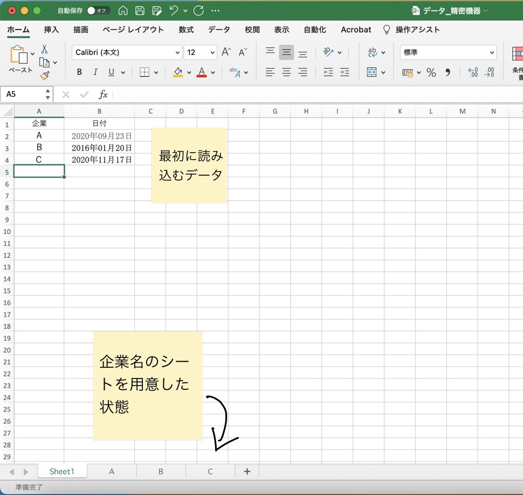Switch to the 描画 tab

[x=81, y=30]
